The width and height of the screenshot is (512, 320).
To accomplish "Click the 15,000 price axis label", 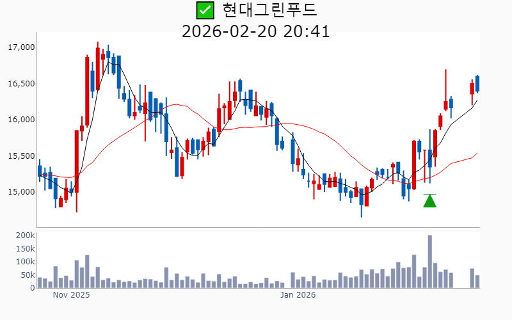I will tap(20, 192).
